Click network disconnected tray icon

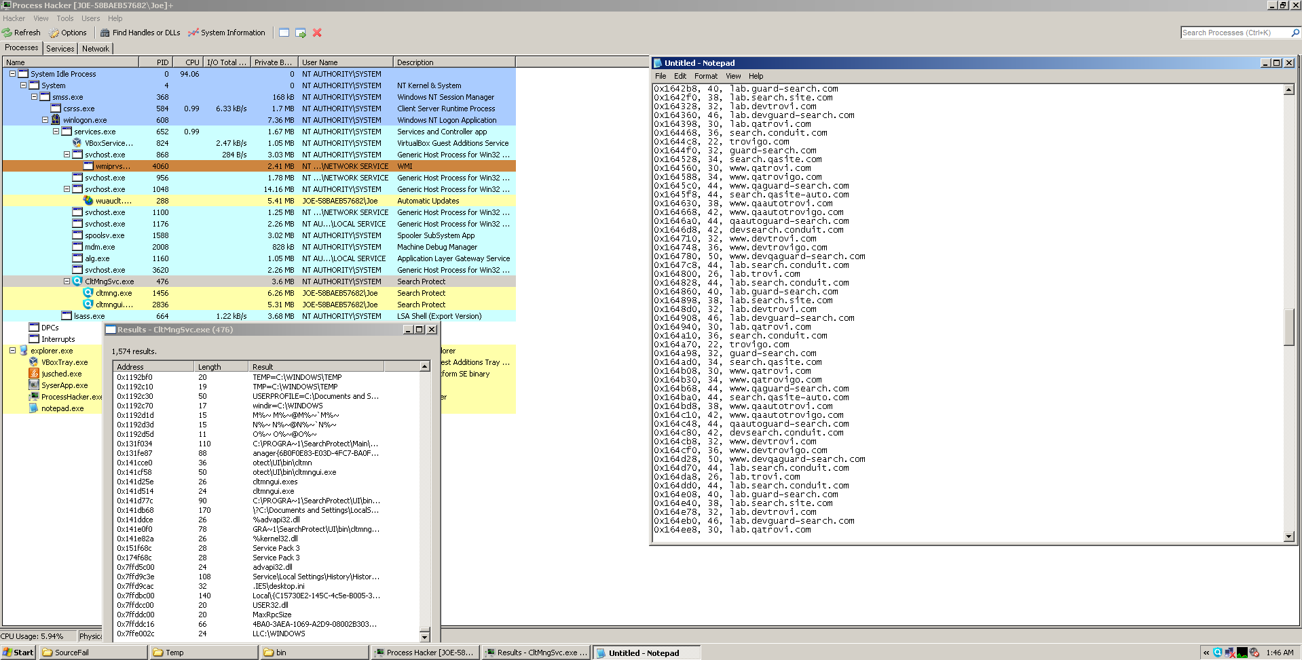click(1230, 653)
